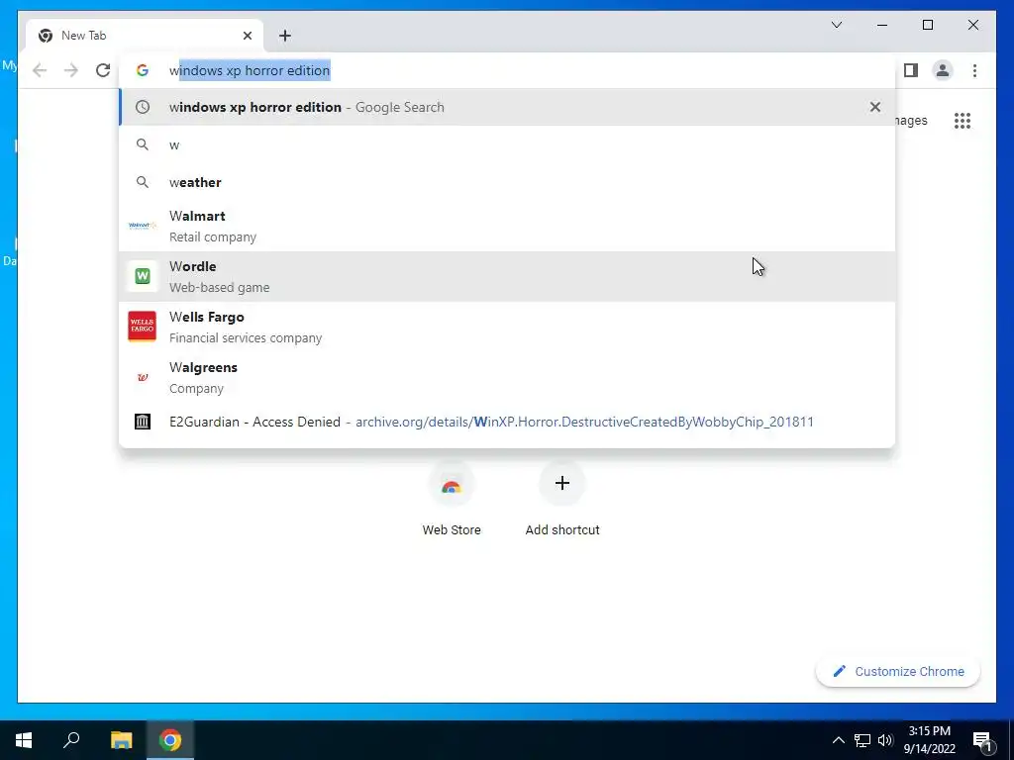The width and height of the screenshot is (1014, 760).
Task: Open the network status tray icon
Action: pyautogui.click(x=862, y=740)
